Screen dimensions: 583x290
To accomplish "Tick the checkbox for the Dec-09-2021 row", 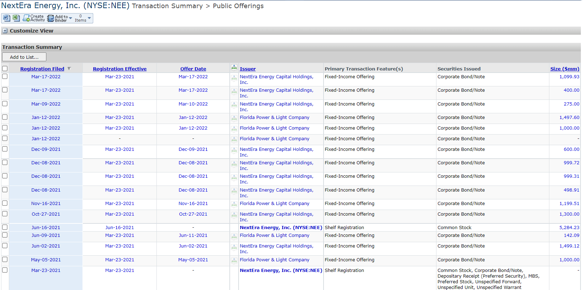I will pyautogui.click(x=5, y=149).
